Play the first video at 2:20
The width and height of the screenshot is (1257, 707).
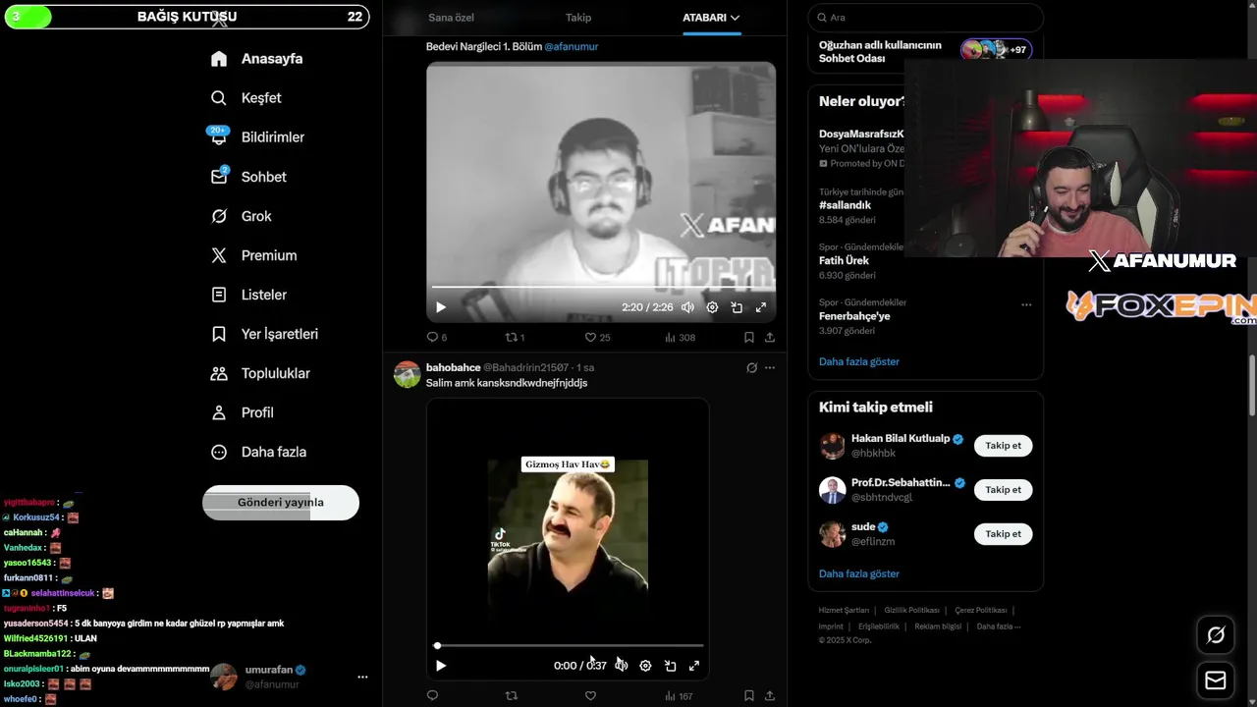[x=441, y=307]
